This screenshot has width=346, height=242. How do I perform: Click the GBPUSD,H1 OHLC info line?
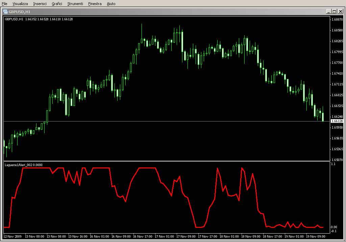point(39,19)
